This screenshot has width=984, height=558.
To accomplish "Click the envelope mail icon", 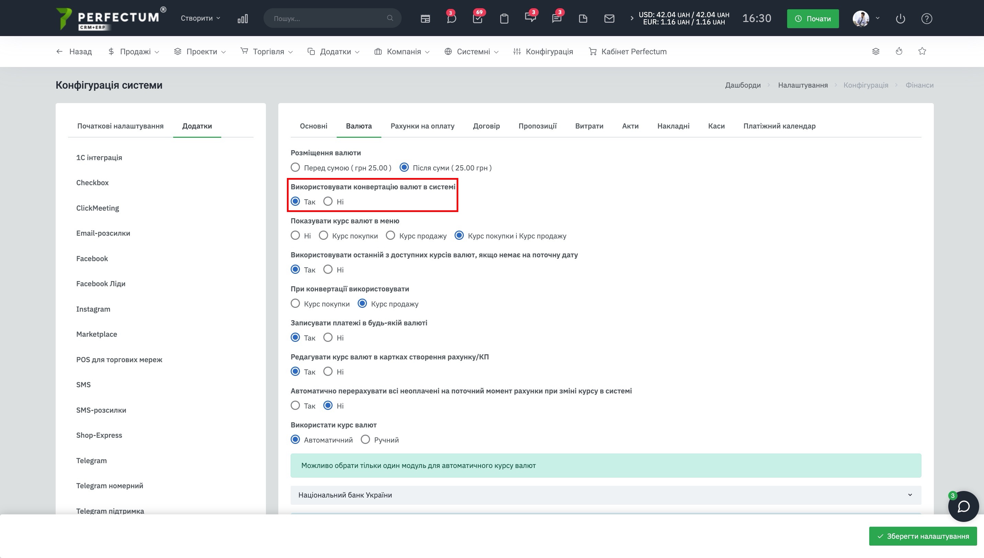I will [609, 19].
